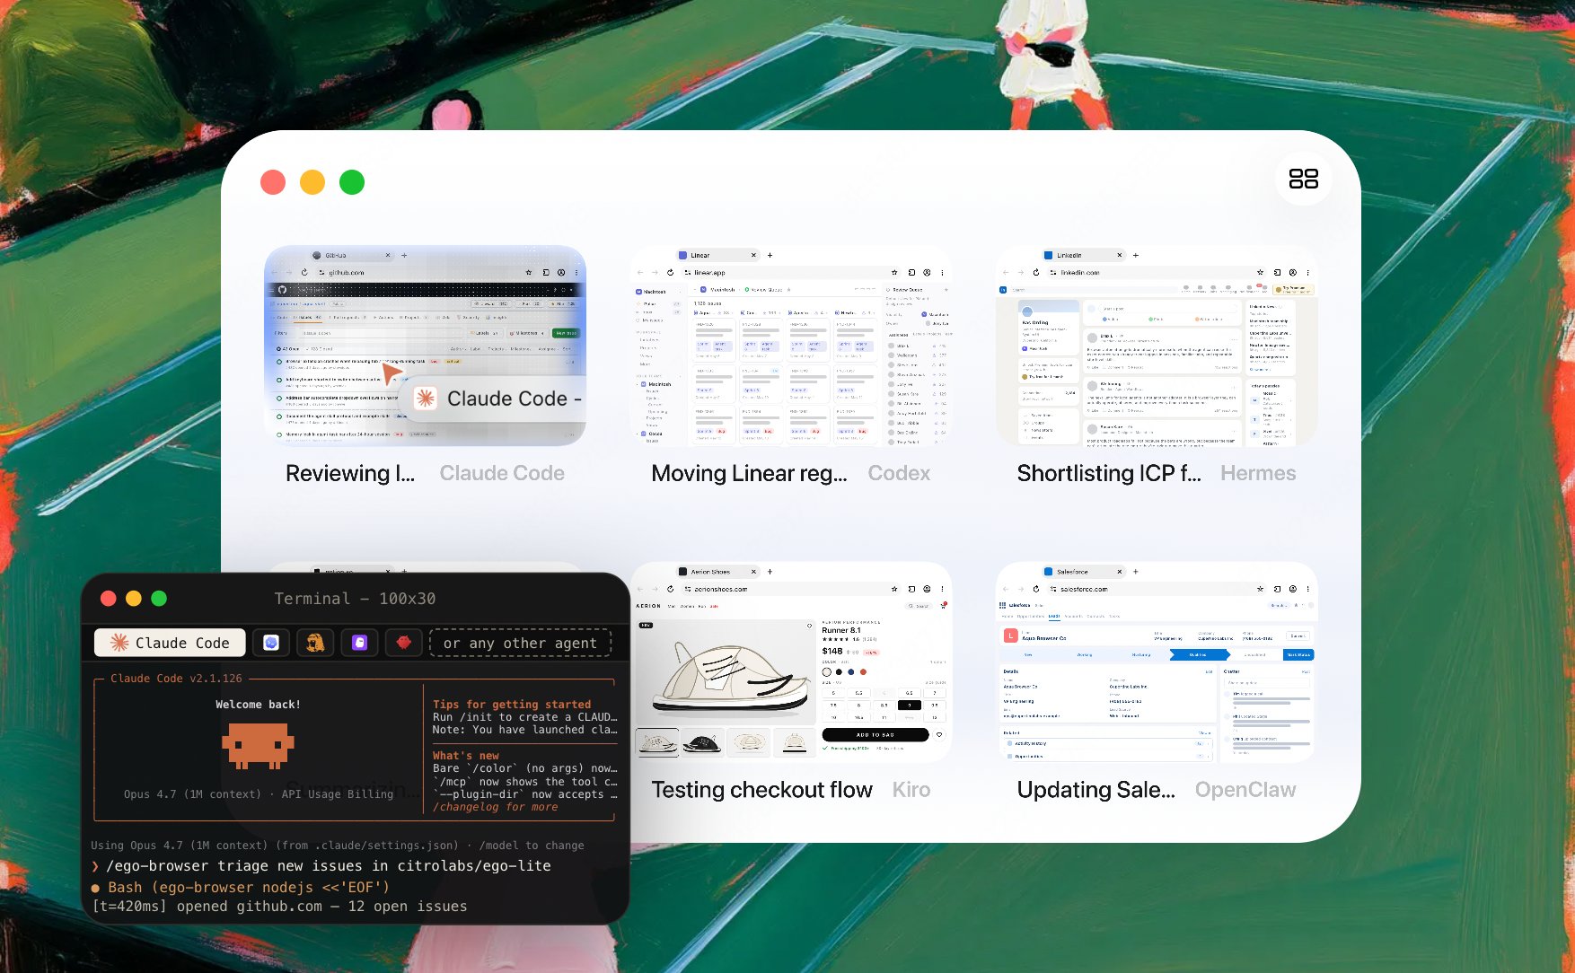The width and height of the screenshot is (1575, 973).
Task: Click the 'or any other agent' dashed button
Action: pyautogui.click(x=520, y=643)
